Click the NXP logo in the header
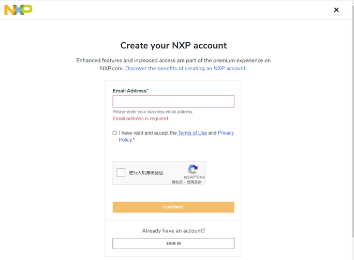This screenshot has width=354, height=260. tap(18, 10)
